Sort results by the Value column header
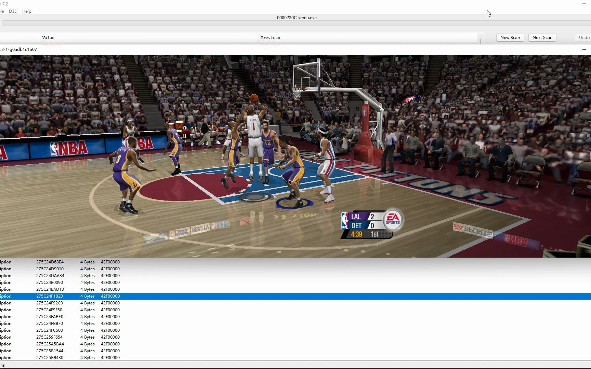Viewport: 591px width, 369px height. pos(48,38)
